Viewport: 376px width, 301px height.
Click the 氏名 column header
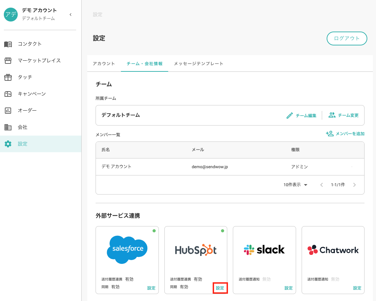[x=106, y=150]
